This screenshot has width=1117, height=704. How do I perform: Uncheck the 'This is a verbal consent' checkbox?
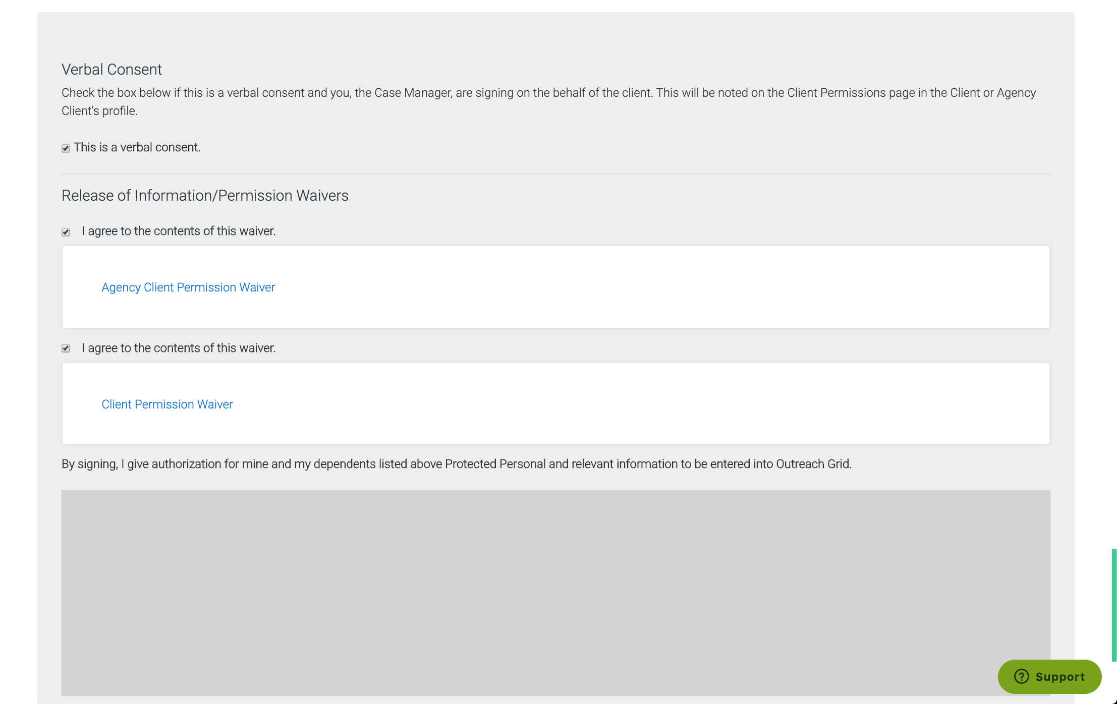[x=66, y=148]
